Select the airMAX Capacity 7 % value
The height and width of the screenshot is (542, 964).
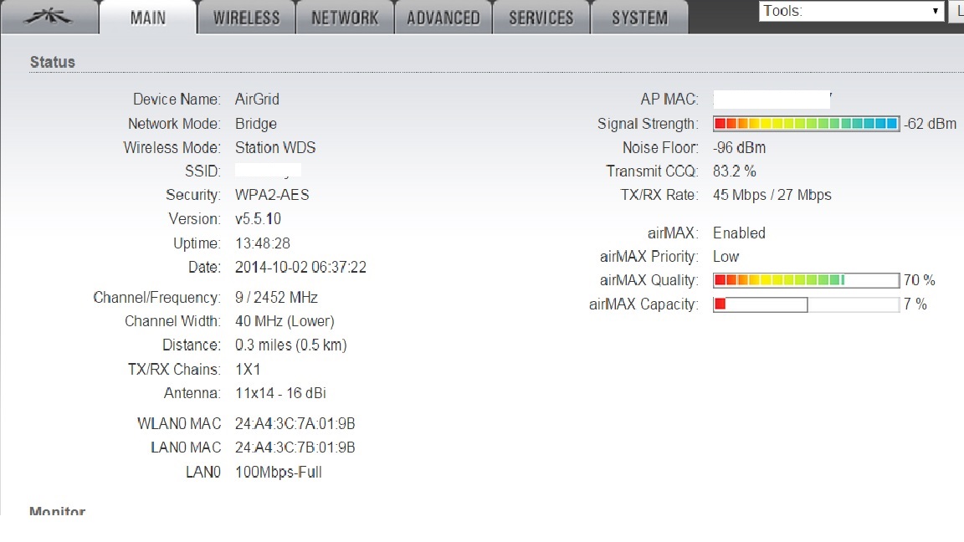(915, 304)
